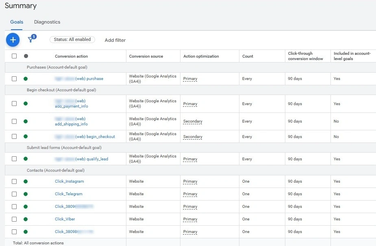Switch to the Diagnostics tab
The image size is (376, 246).
(47, 22)
